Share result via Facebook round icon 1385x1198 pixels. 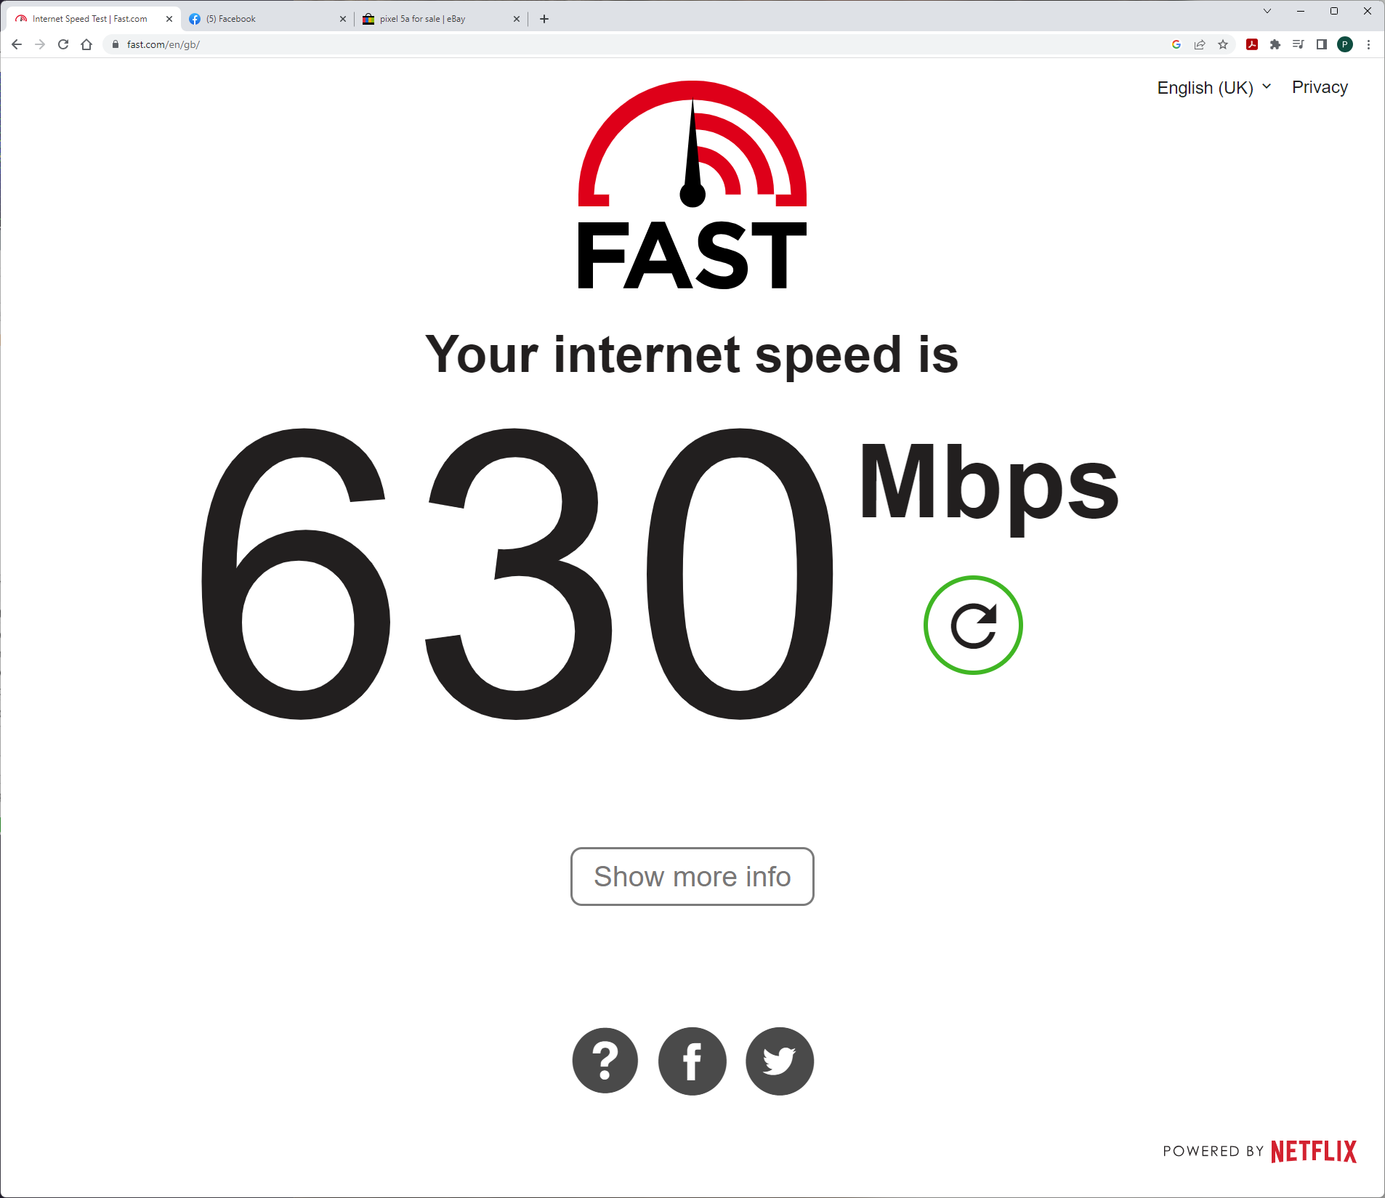click(692, 1061)
